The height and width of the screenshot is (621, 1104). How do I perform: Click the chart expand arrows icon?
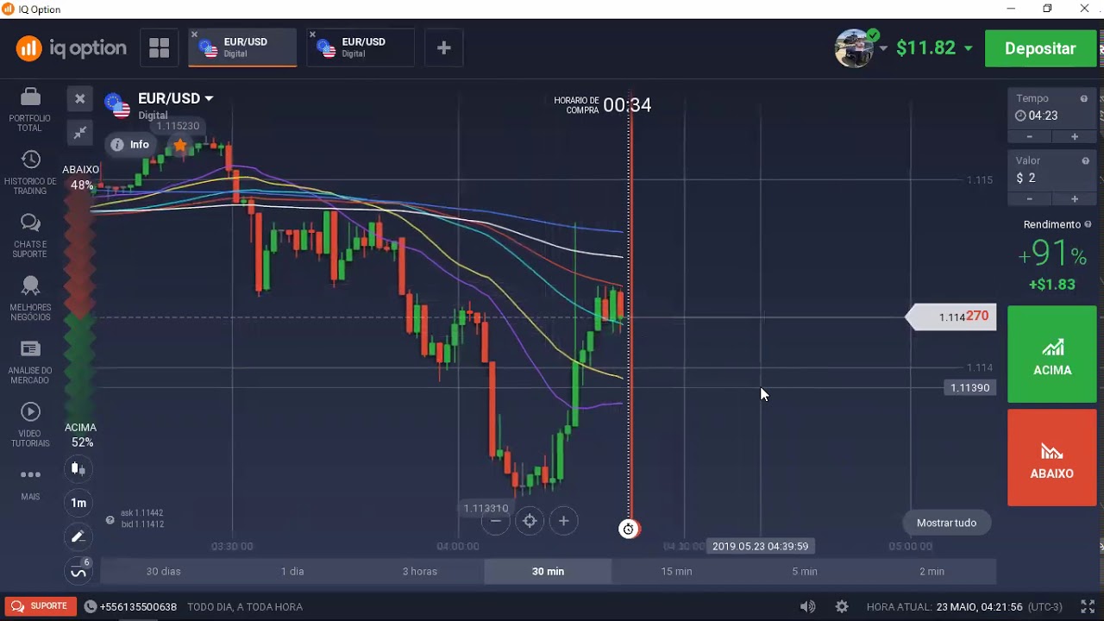(x=79, y=133)
